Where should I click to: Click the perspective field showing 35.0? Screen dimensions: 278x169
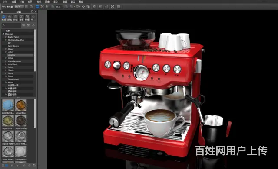[x=58, y=7]
